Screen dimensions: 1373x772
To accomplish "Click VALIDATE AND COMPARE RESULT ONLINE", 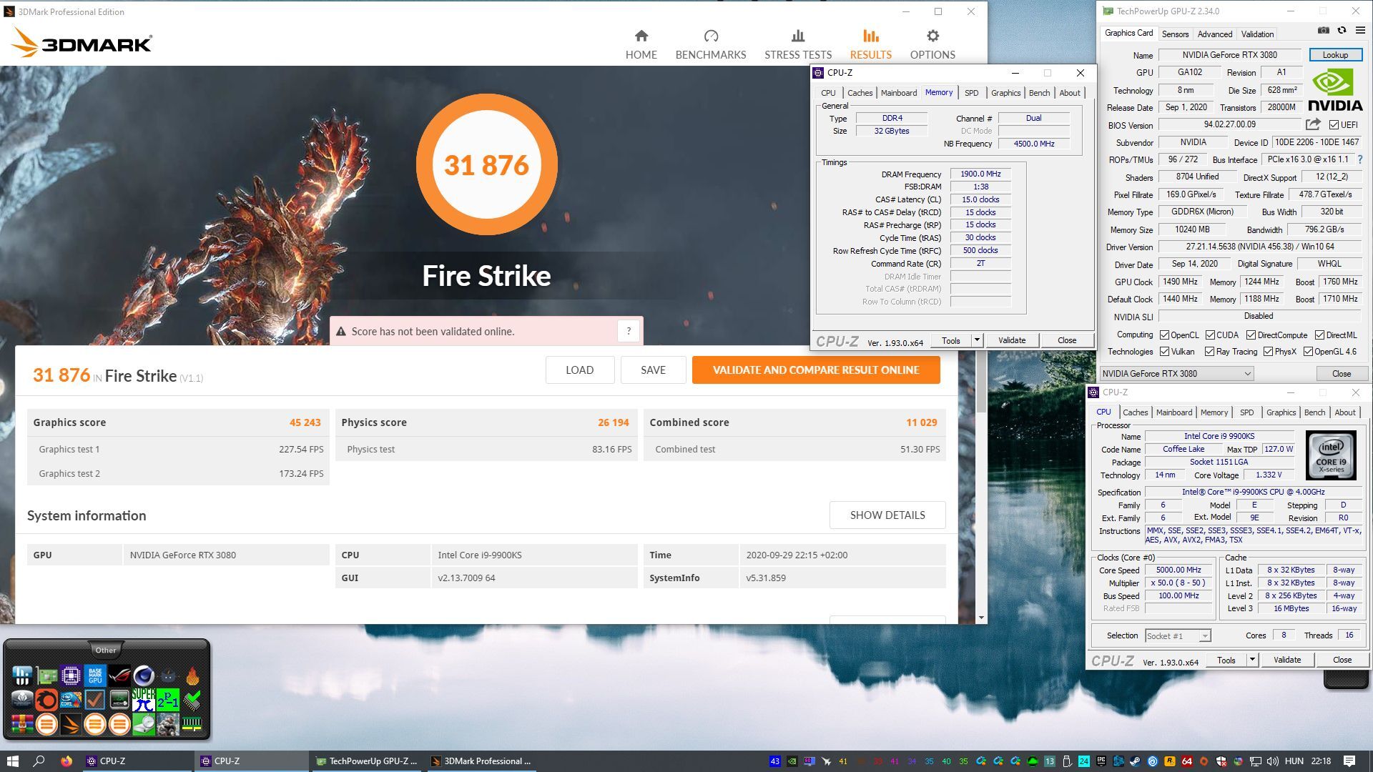I will pyautogui.click(x=816, y=370).
